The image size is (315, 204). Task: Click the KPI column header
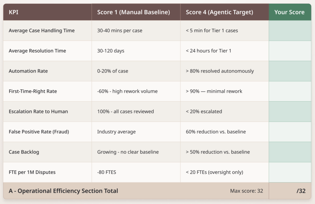point(14,12)
